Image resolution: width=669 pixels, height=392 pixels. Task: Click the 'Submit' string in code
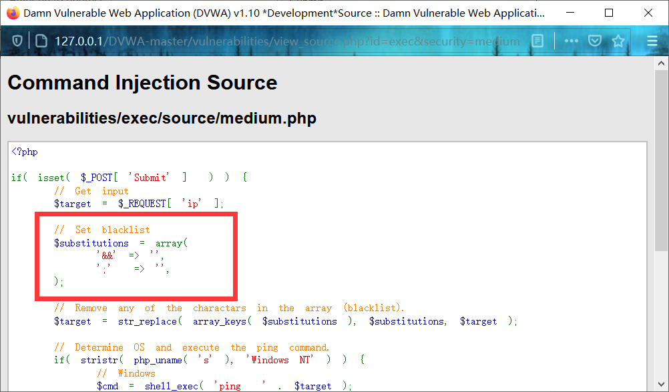click(150, 178)
